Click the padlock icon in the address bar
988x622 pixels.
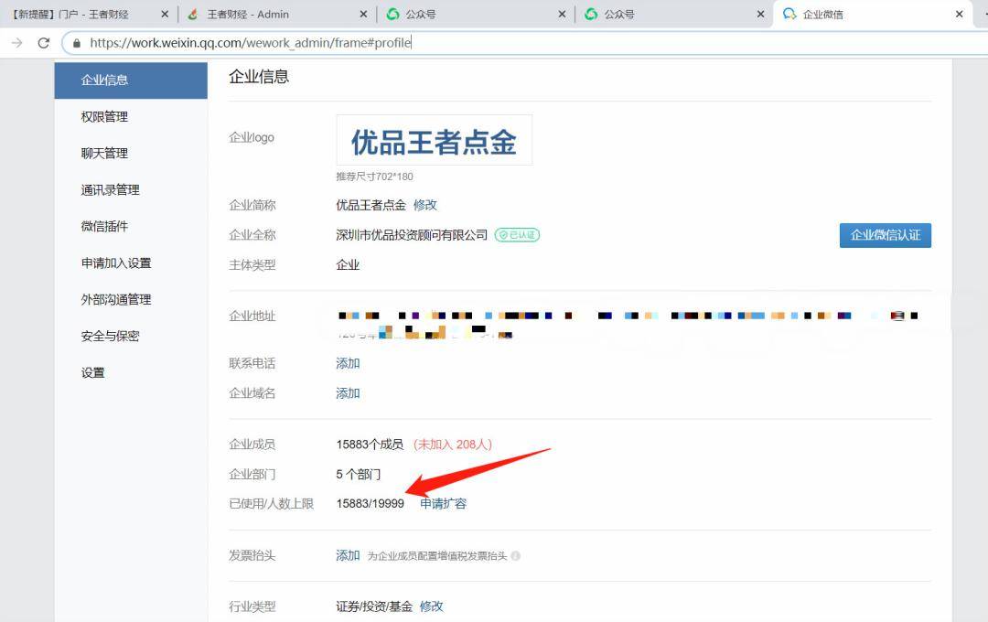pyautogui.click(x=77, y=43)
